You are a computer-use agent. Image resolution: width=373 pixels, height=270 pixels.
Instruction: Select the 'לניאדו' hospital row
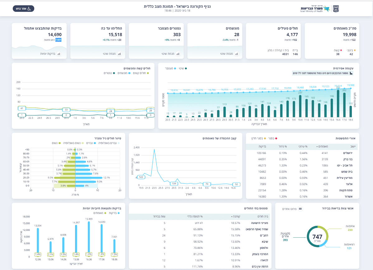point(201,260)
